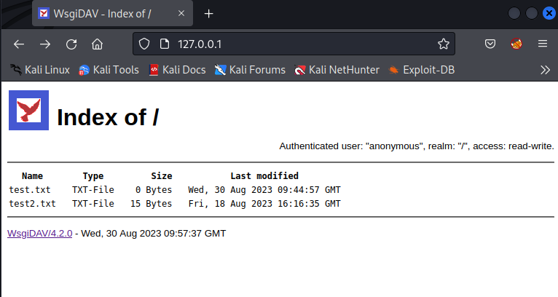The height and width of the screenshot is (297, 558).
Task: Click the tab favicon of WsgiDAV
Action: 44,14
